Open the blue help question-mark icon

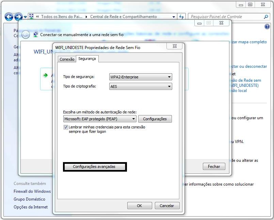pyautogui.click(x=267, y=27)
